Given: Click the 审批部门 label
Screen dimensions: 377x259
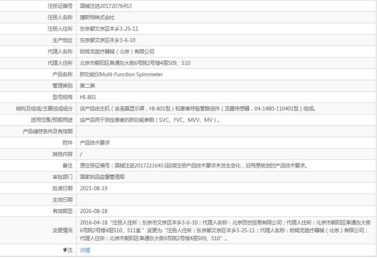Looking at the screenshot, I should pos(62,177).
